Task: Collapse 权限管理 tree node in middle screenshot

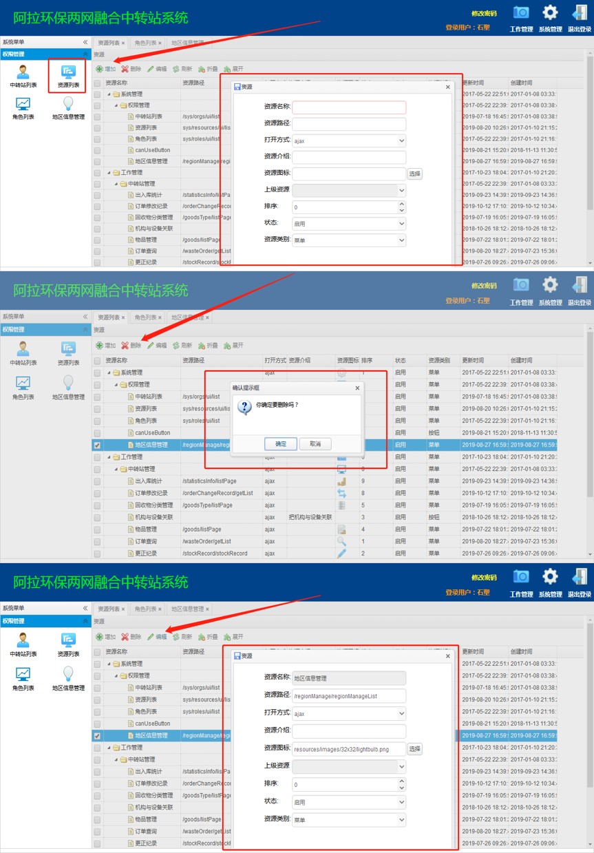Action: (x=116, y=385)
